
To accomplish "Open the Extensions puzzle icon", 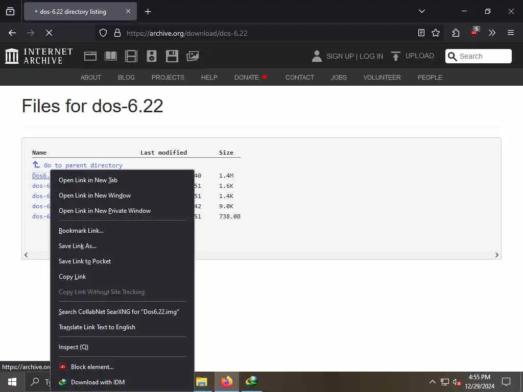I will tap(456, 33).
